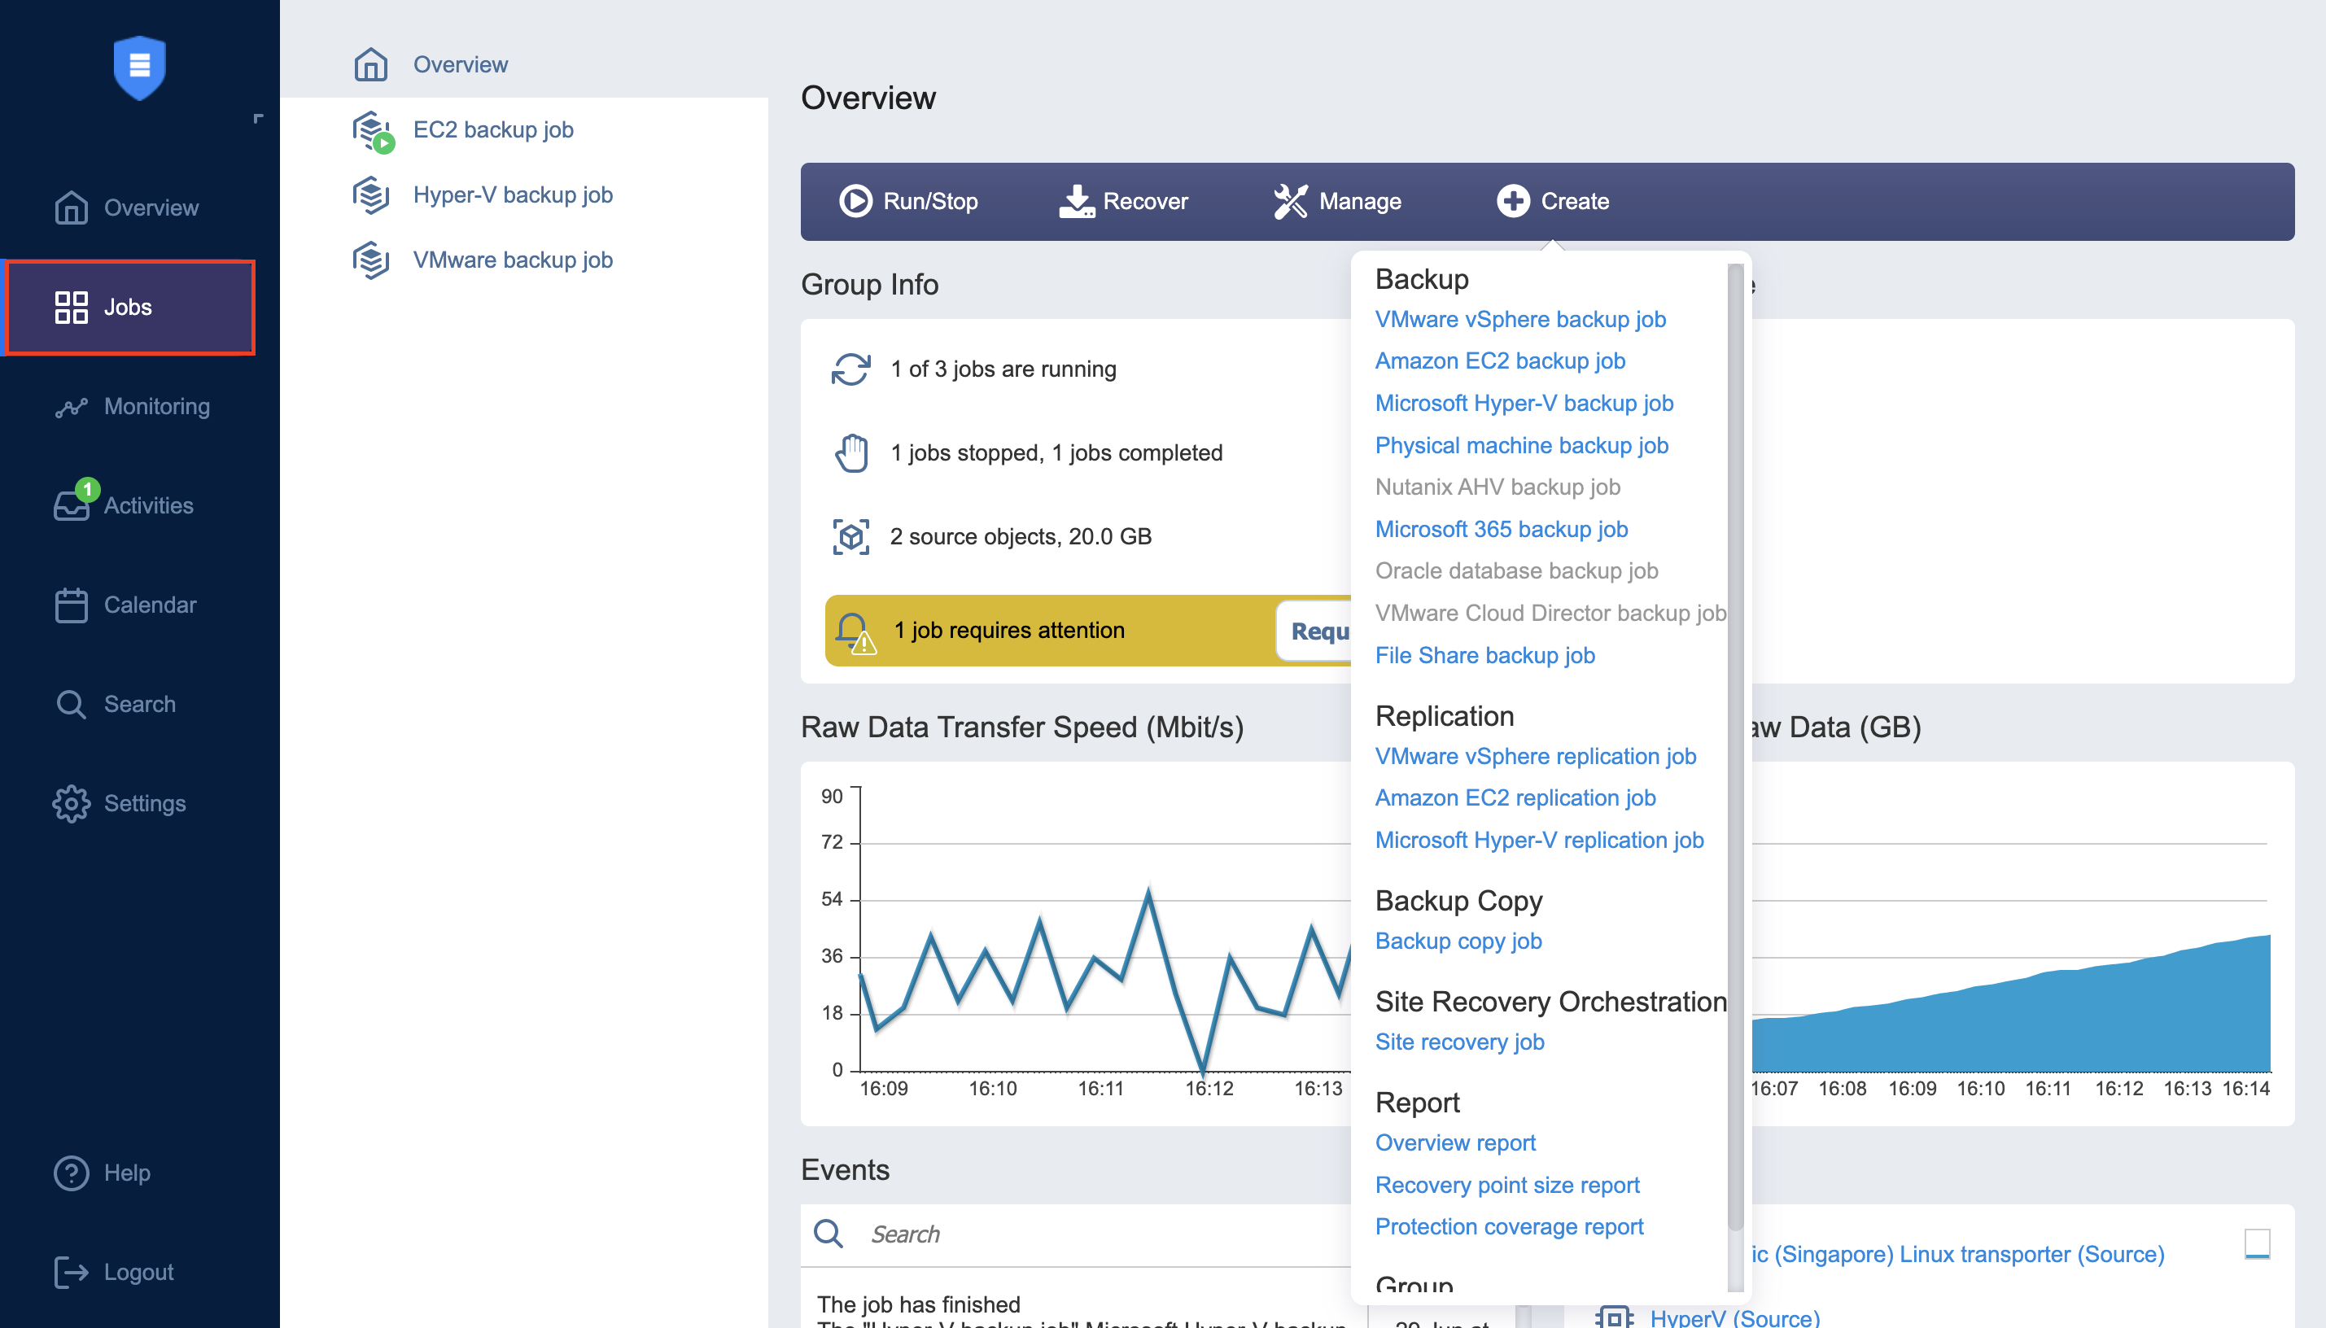The image size is (2326, 1328).
Task: Select the Calendar icon in the sidebar
Action: pos(72,604)
